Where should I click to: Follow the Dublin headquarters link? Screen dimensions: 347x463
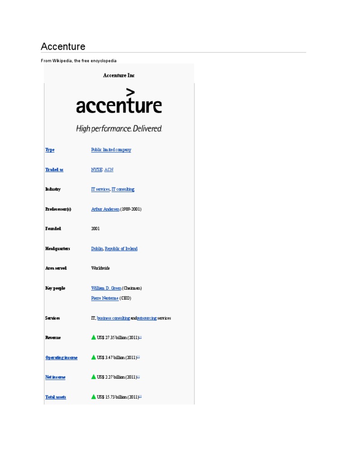pos(97,249)
